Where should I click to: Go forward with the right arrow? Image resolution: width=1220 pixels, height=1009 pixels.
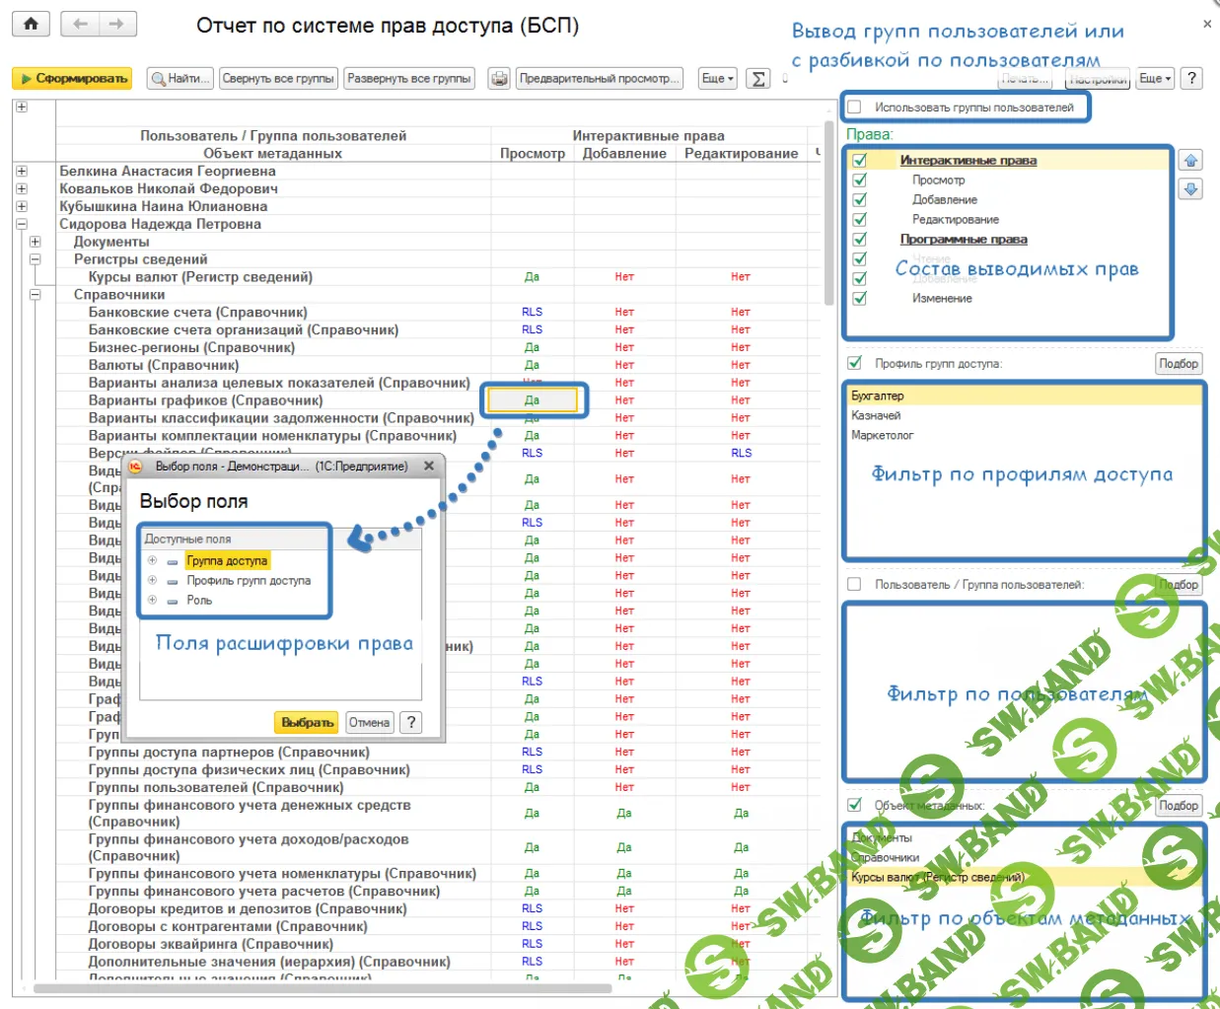pyautogui.click(x=116, y=24)
